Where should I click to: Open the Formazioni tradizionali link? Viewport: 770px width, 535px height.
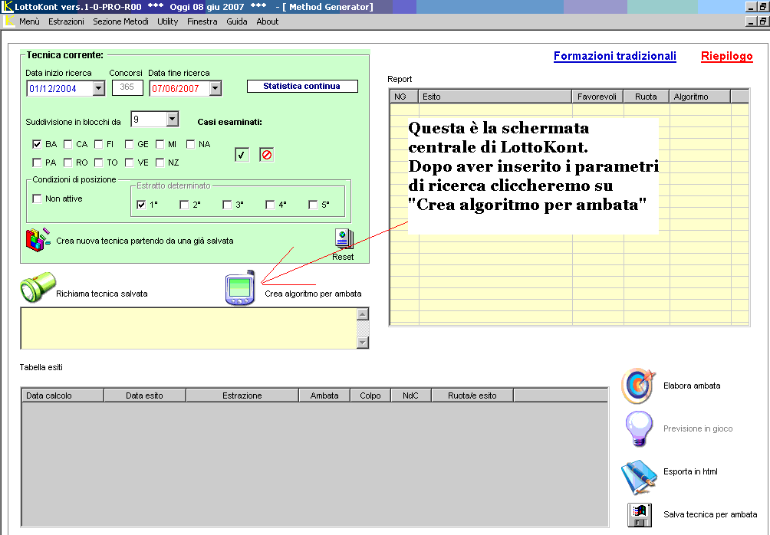tap(615, 56)
